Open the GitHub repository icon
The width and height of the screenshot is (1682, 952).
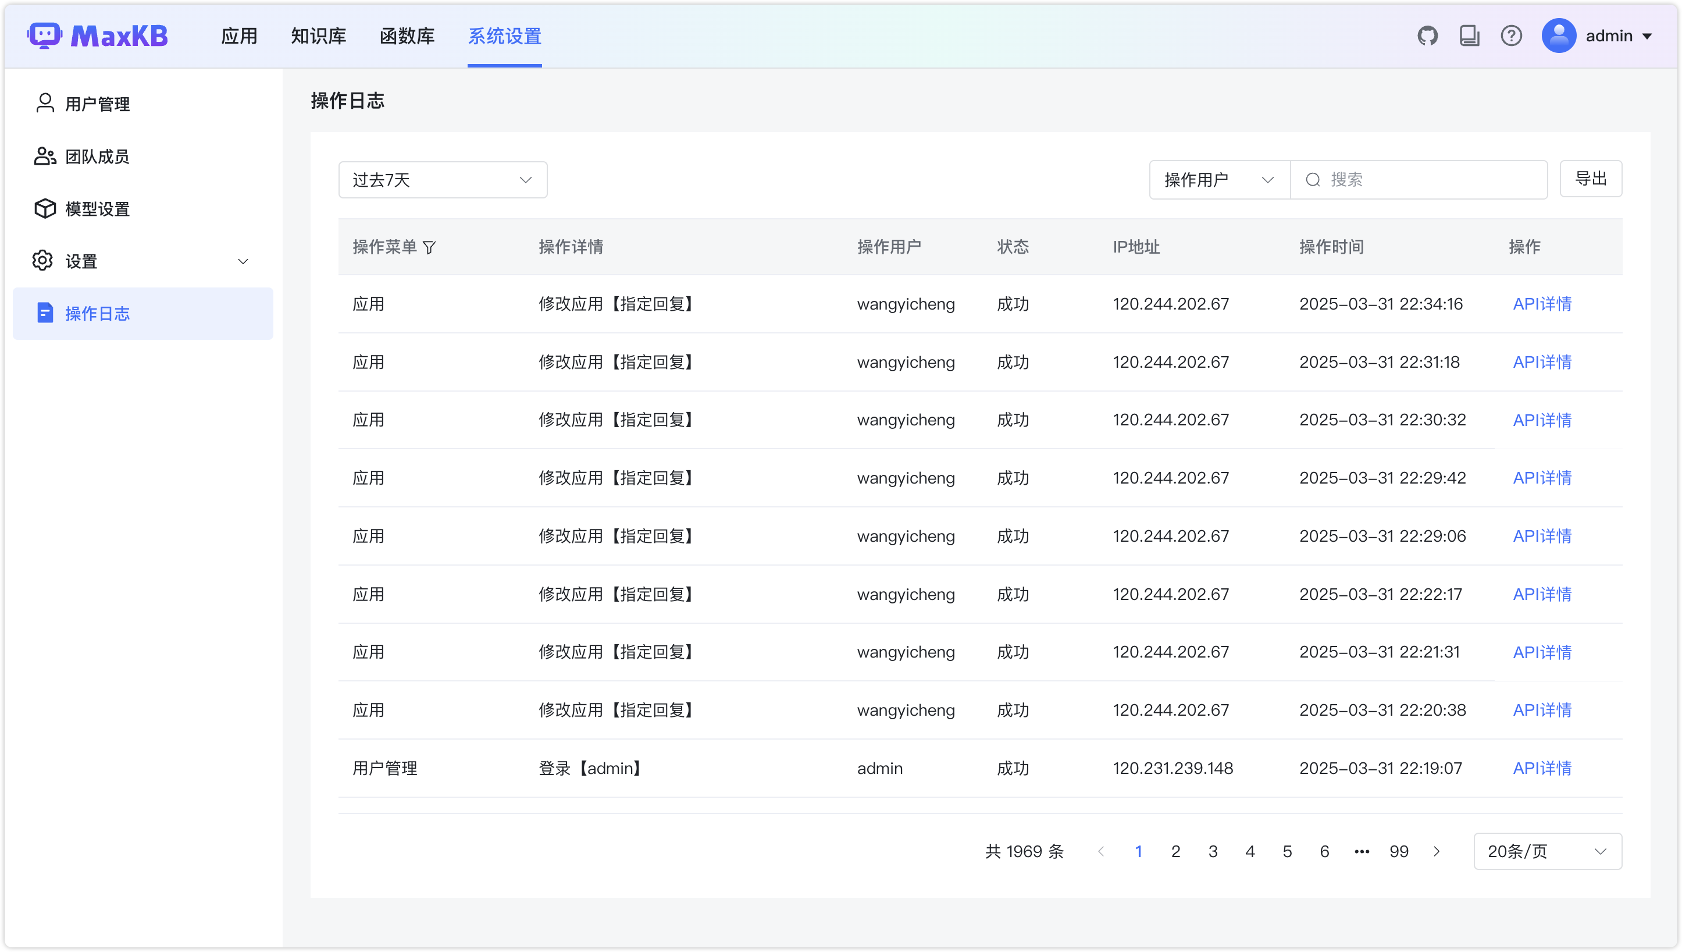(x=1427, y=36)
